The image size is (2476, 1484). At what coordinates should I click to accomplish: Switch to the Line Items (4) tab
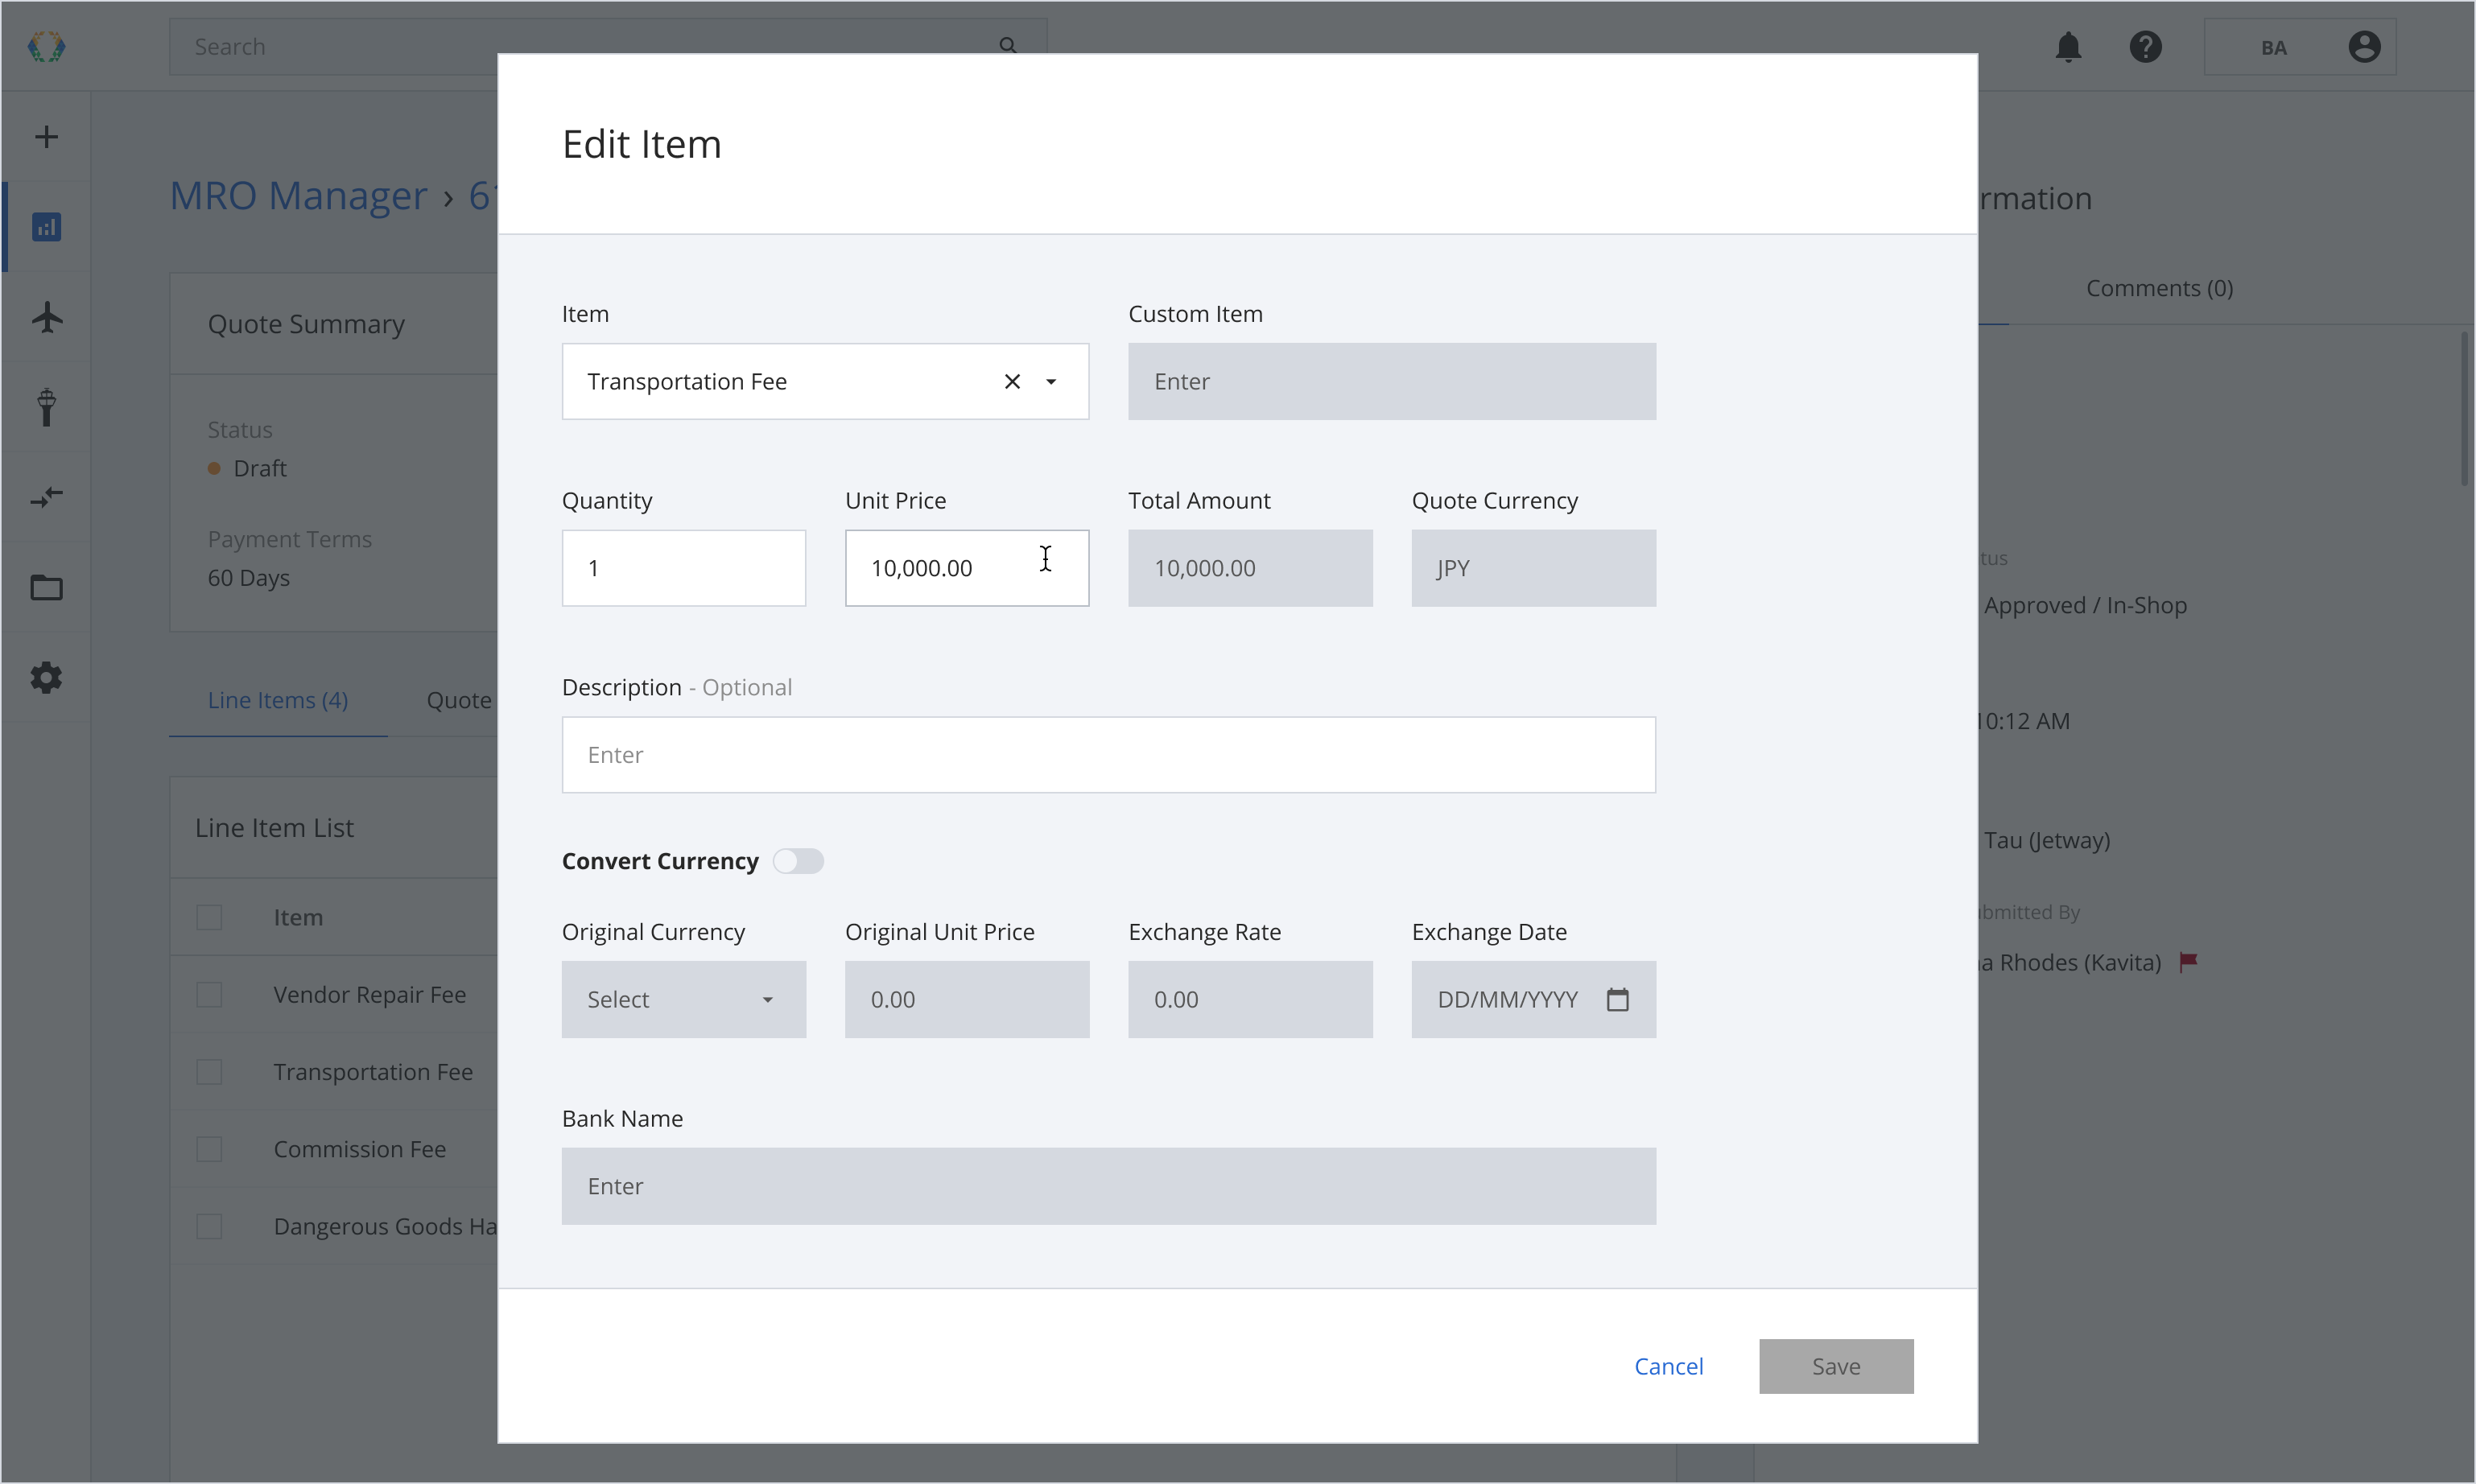278,700
